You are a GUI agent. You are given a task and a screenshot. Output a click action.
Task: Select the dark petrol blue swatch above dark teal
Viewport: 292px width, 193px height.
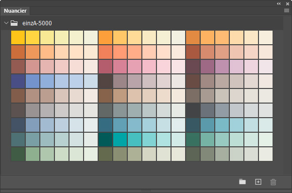[x=105, y=125]
